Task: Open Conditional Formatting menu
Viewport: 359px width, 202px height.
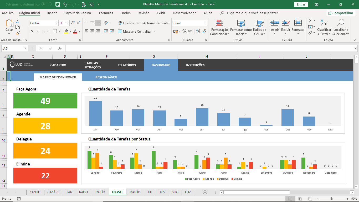Action: pos(219,28)
